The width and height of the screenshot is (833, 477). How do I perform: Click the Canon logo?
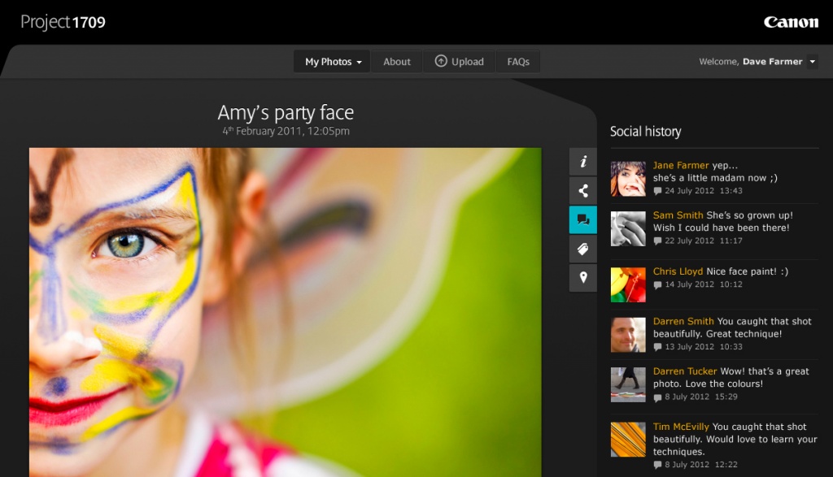click(791, 22)
